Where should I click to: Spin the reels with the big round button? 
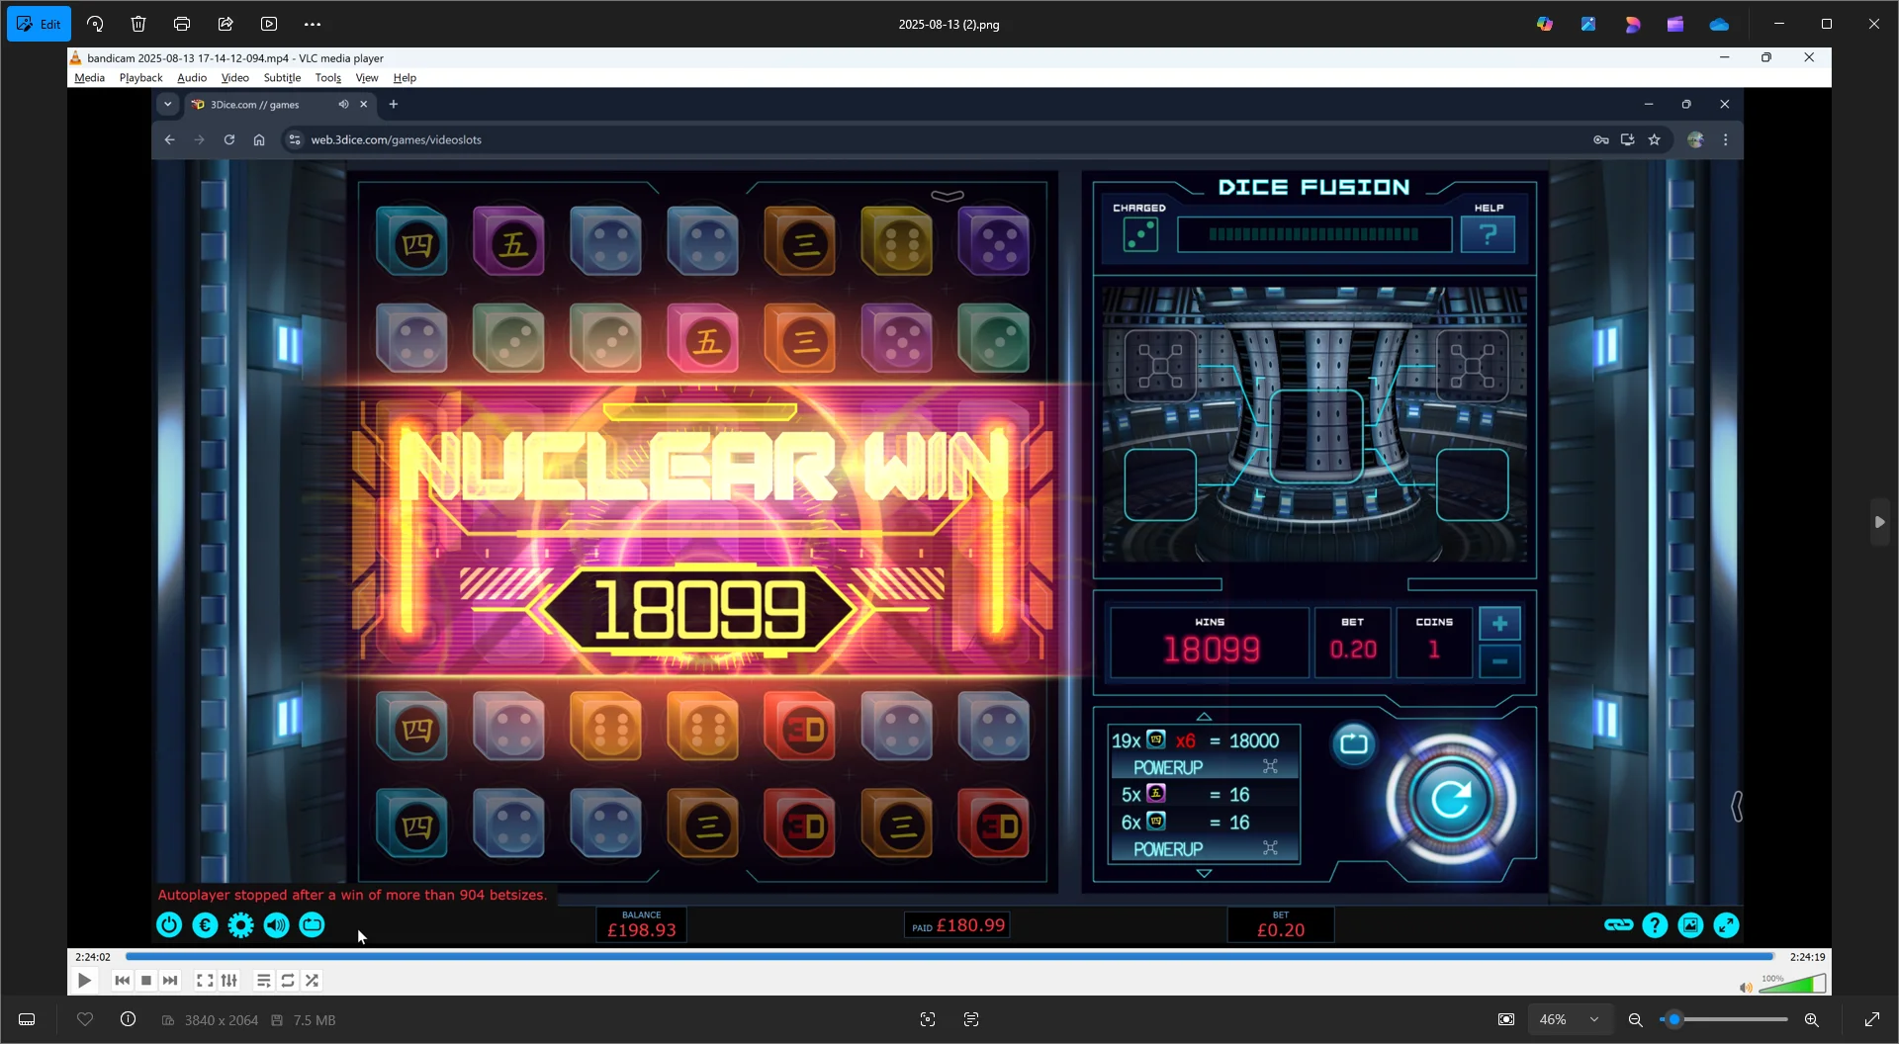pyautogui.click(x=1451, y=799)
